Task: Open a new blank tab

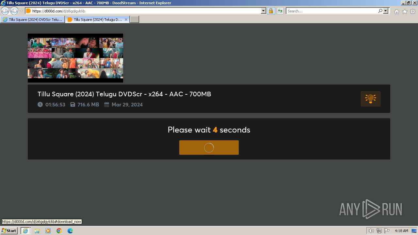Action: pos(135,20)
